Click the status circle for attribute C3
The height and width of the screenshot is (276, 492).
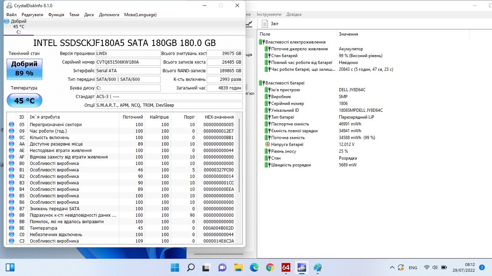pyautogui.click(x=12, y=241)
